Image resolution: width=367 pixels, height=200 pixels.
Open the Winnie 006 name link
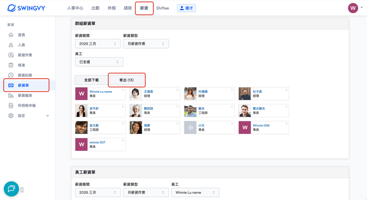point(261,125)
